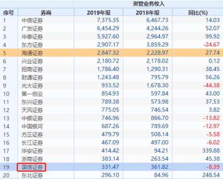Click row number 10
This screenshot has height=179, width=223.
pyautogui.click(x=6, y=94)
